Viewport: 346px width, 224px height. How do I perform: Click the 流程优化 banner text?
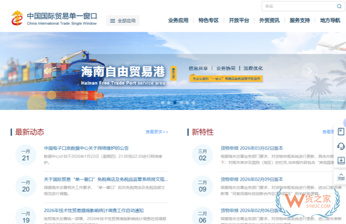(253, 68)
